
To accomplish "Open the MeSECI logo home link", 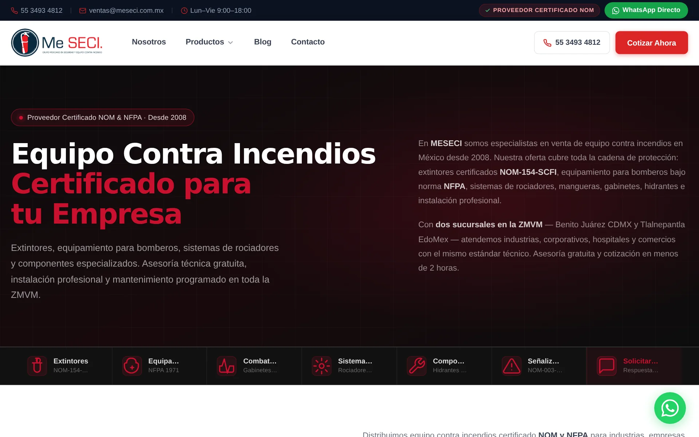I will tap(57, 43).
